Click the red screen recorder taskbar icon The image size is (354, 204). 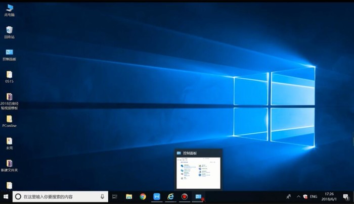[x=185, y=196]
